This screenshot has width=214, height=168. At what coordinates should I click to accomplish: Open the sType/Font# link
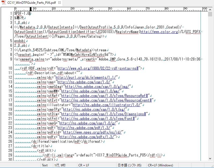coord(98,119)
